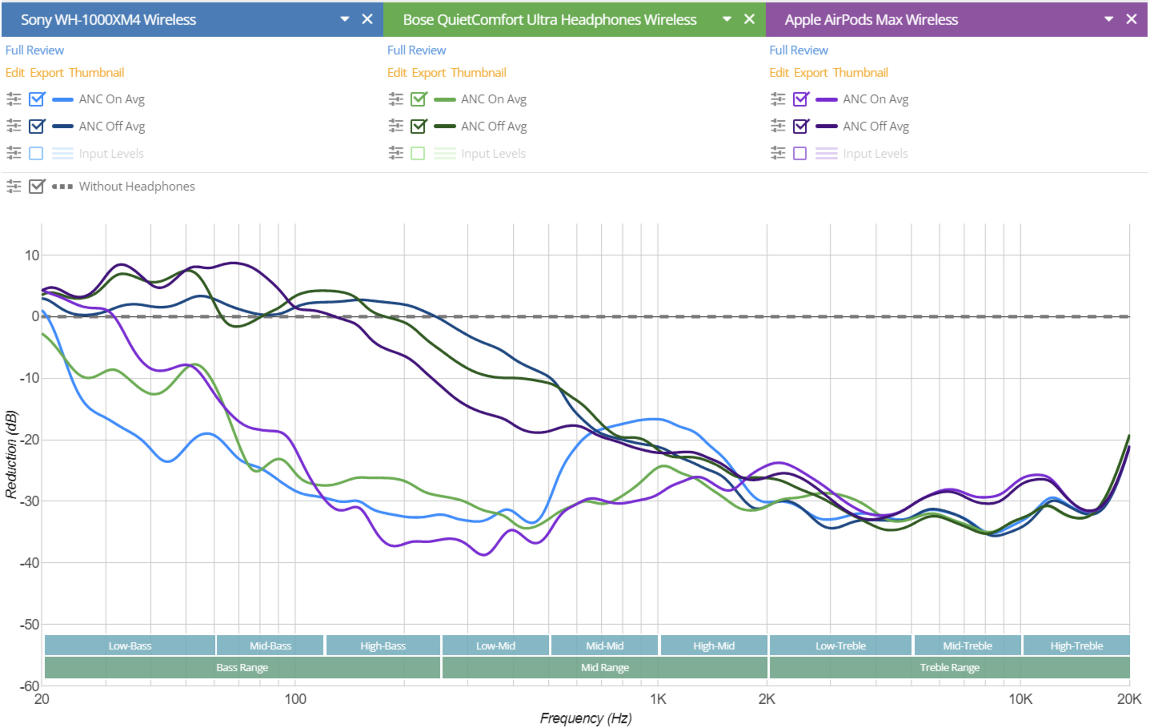Click sliders icon next to Without Headphones

(14, 186)
